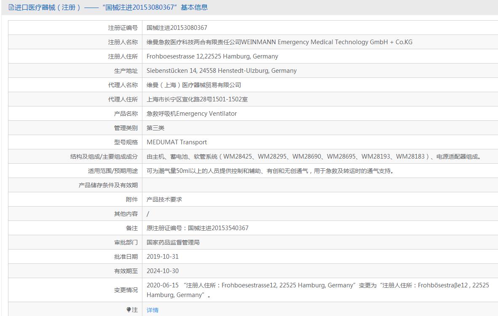The image size is (498, 316).
Task: Click registration number 国械注进20153080367 in the table
Action: 177,28
